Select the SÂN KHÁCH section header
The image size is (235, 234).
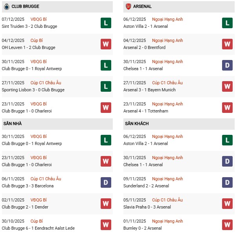pos(137,124)
